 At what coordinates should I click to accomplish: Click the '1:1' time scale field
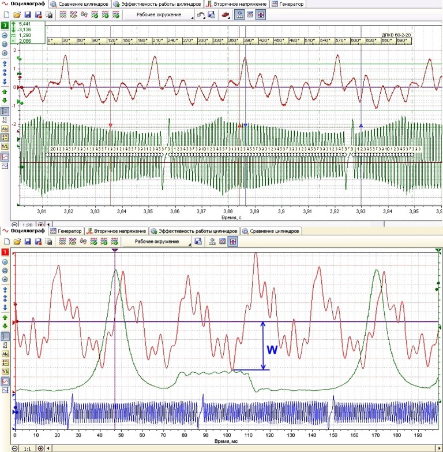pyautogui.click(x=27, y=449)
